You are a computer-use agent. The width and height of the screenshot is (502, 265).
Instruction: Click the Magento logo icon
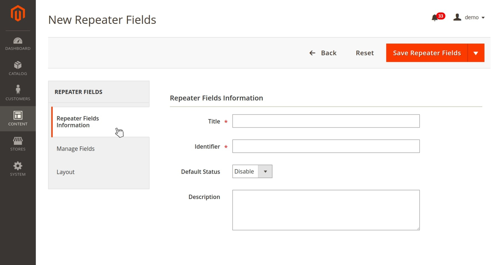(18, 13)
